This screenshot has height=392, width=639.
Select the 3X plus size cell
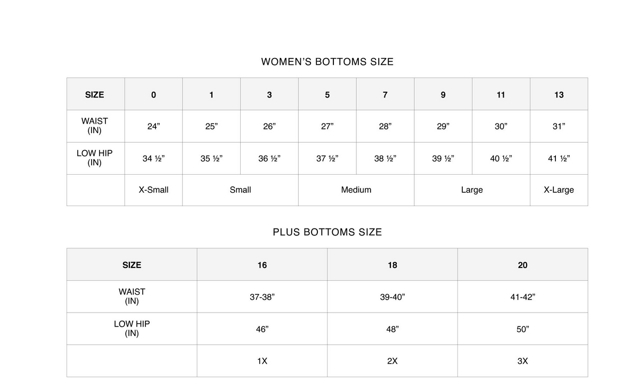522,361
